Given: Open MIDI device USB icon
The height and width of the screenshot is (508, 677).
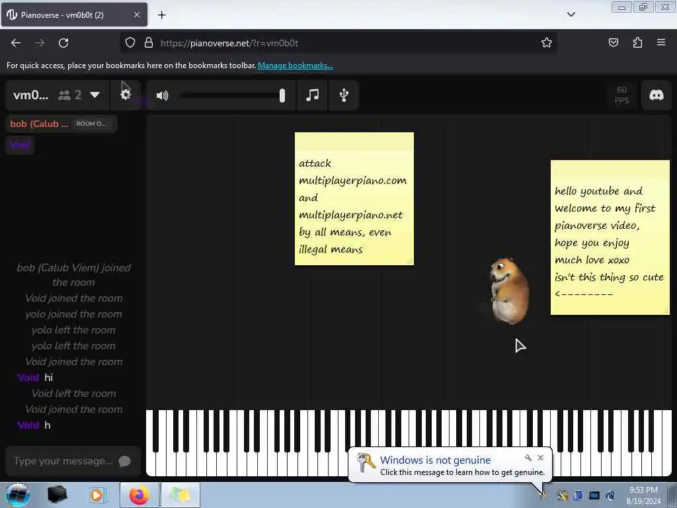Looking at the screenshot, I should [344, 95].
